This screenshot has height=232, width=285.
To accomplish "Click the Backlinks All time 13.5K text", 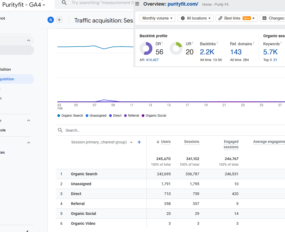I will pos(211,60).
